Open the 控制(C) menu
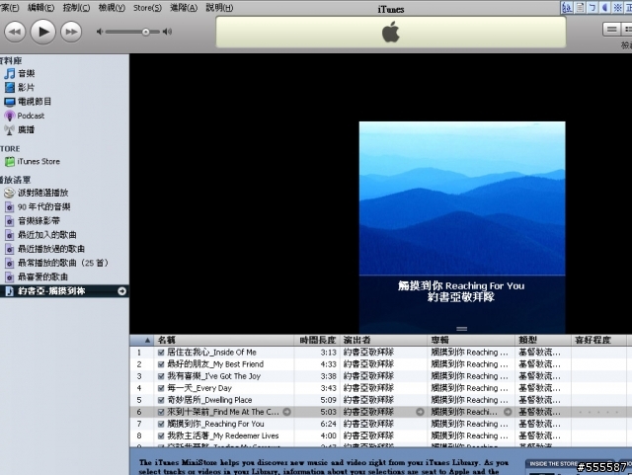 point(76,8)
